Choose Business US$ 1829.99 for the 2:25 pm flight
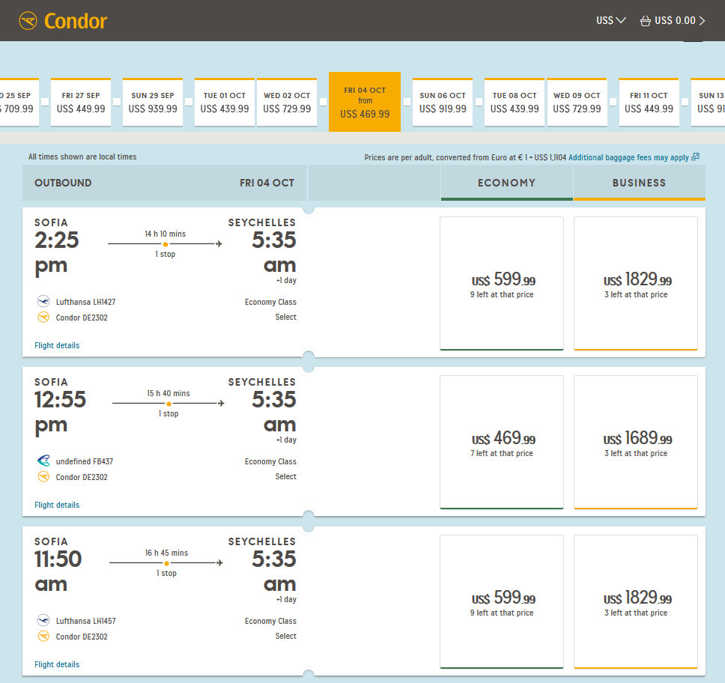The width and height of the screenshot is (725, 683). 636,284
